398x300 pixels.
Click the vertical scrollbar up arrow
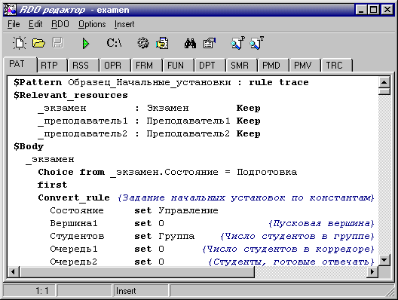point(384,82)
